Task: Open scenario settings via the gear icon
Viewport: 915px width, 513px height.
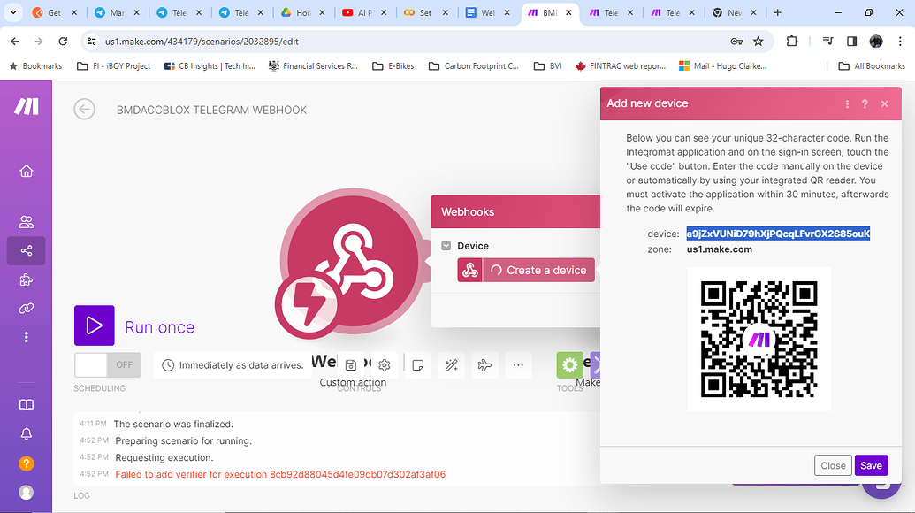Action: pyautogui.click(x=384, y=364)
